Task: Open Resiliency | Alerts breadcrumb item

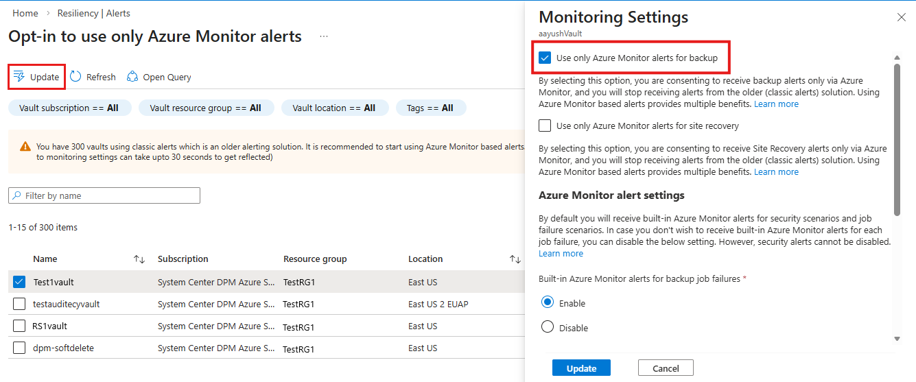Action: pos(93,13)
